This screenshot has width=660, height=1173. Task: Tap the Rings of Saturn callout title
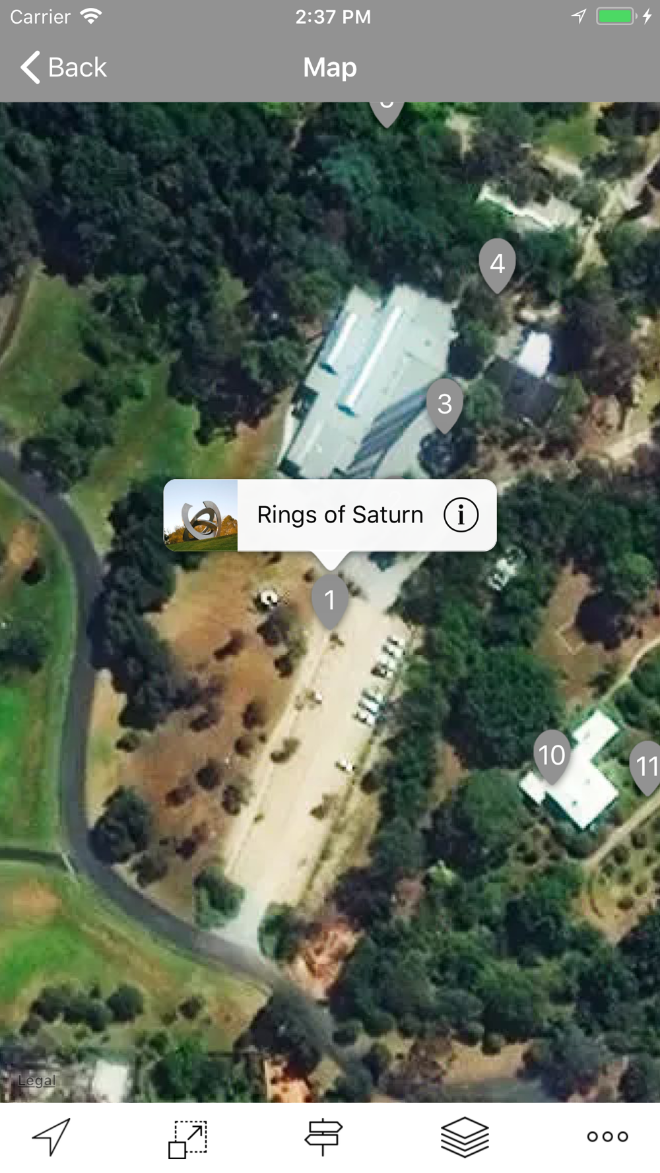click(340, 515)
